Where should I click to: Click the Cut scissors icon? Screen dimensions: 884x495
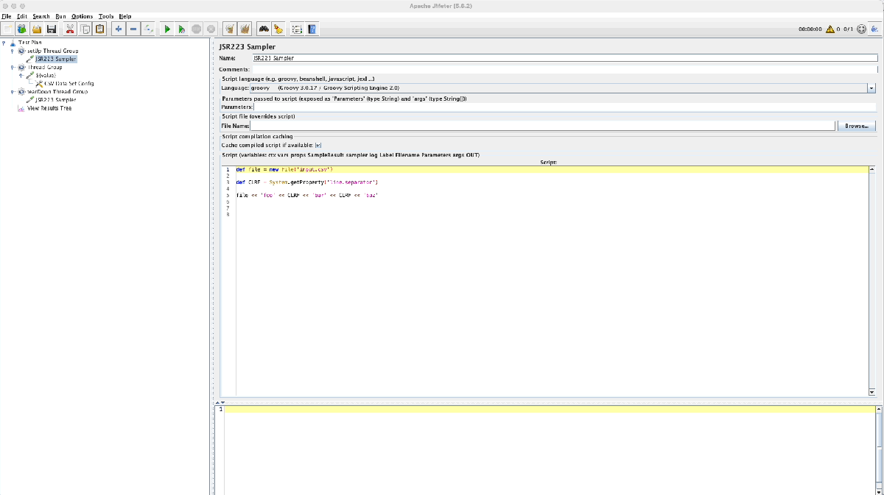click(x=71, y=29)
